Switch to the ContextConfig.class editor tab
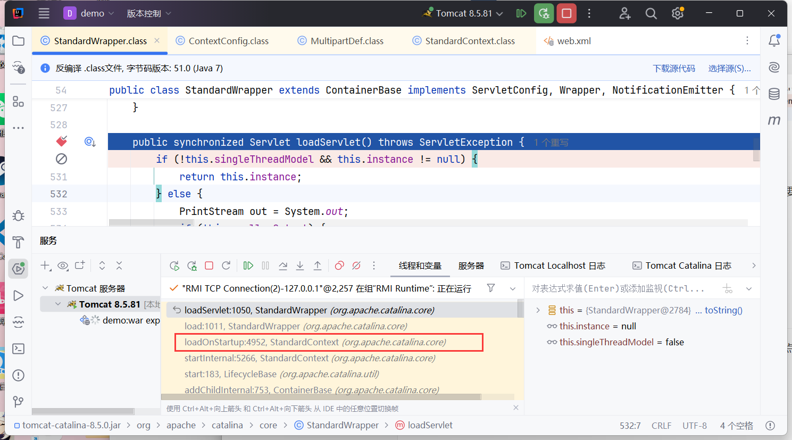This screenshot has width=792, height=440. tap(228, 41)
